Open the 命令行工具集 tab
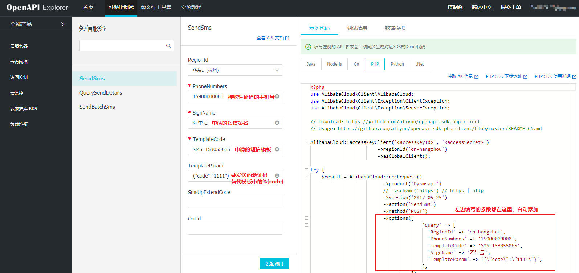579x273 pixels. [x=156, y=7]
